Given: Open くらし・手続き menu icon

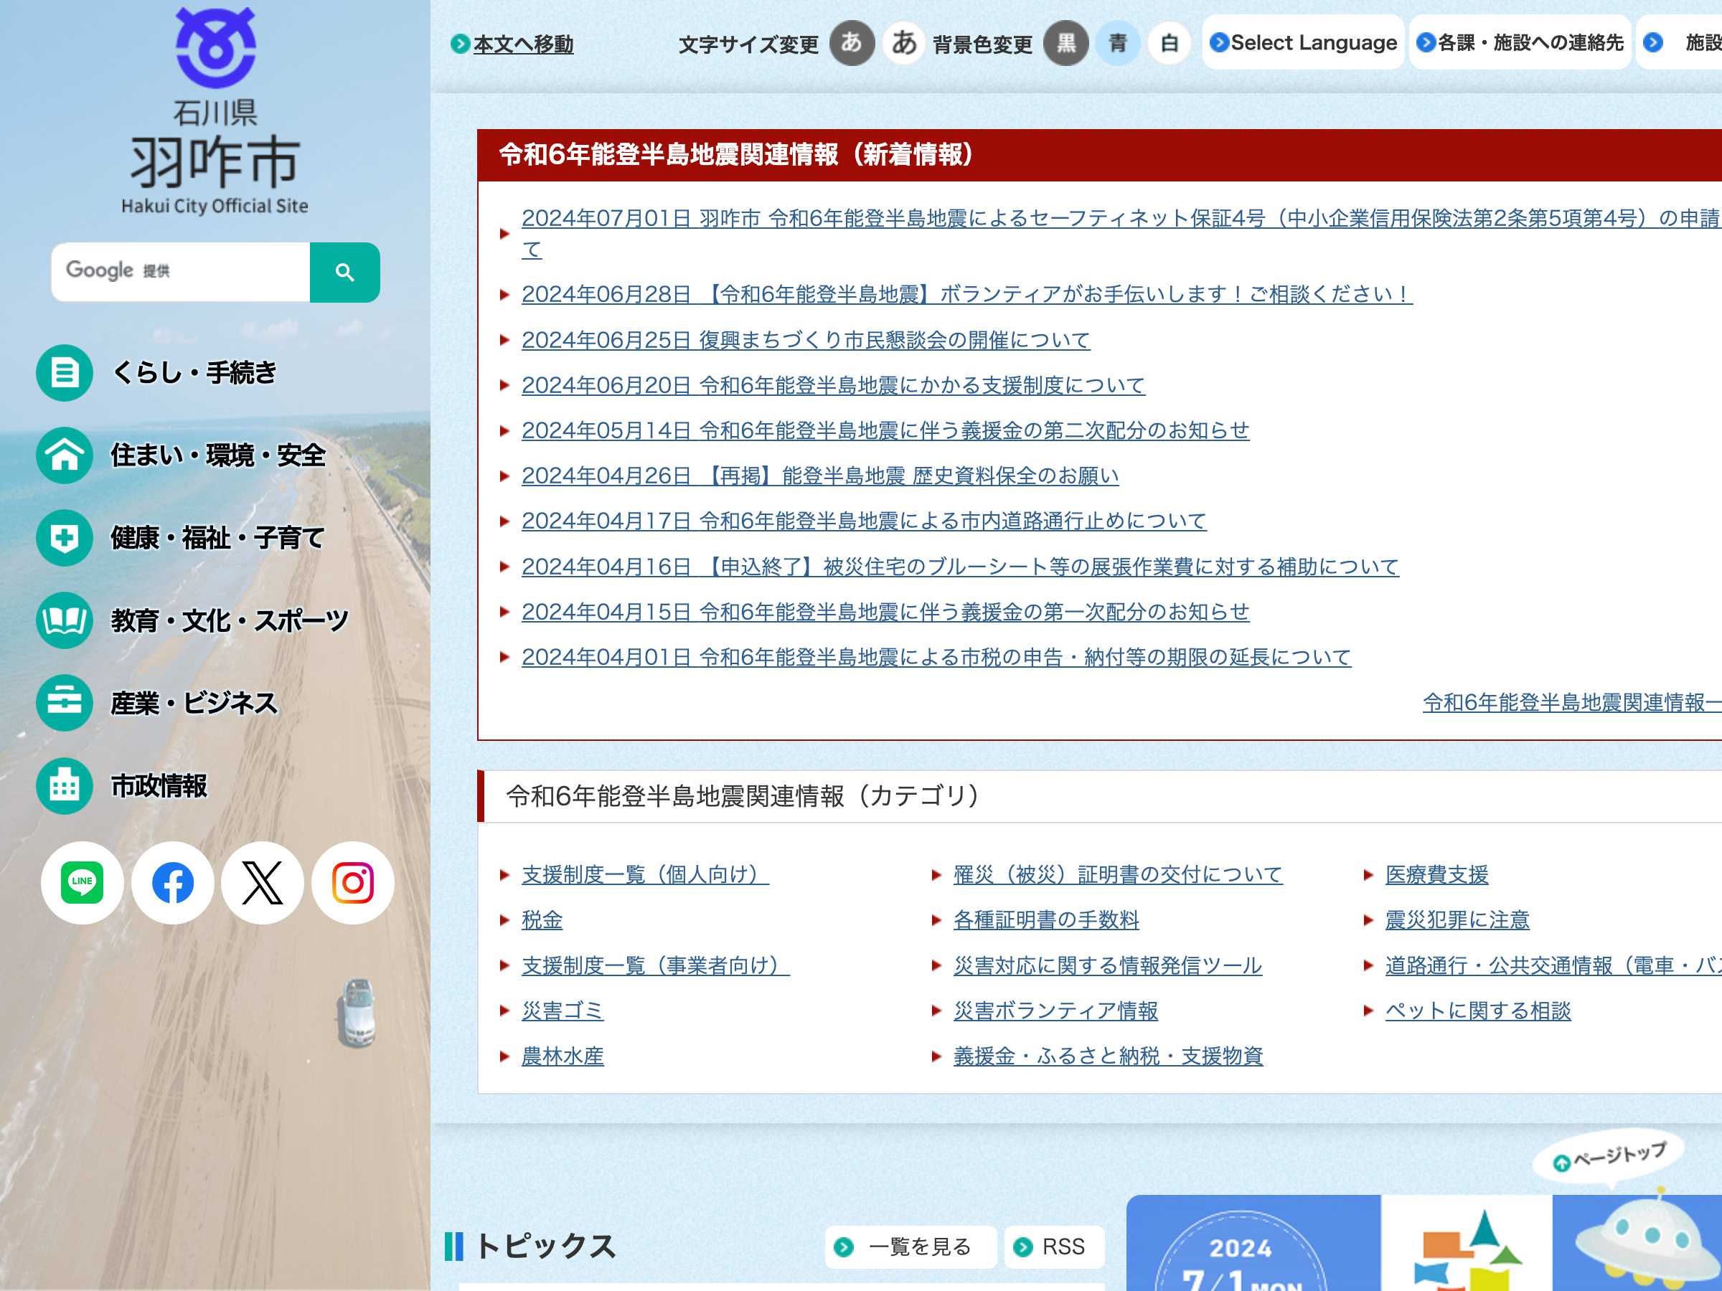Looking at the screenshot, I should pos(65,373).
